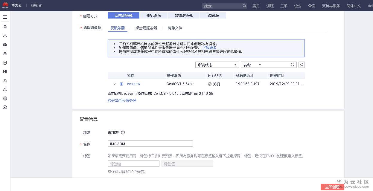Expand the ecs-arm row details chevron
Image resolution: width=373 pixels, height=191 pixels.
pyautogui.click(x=114, y=84)
